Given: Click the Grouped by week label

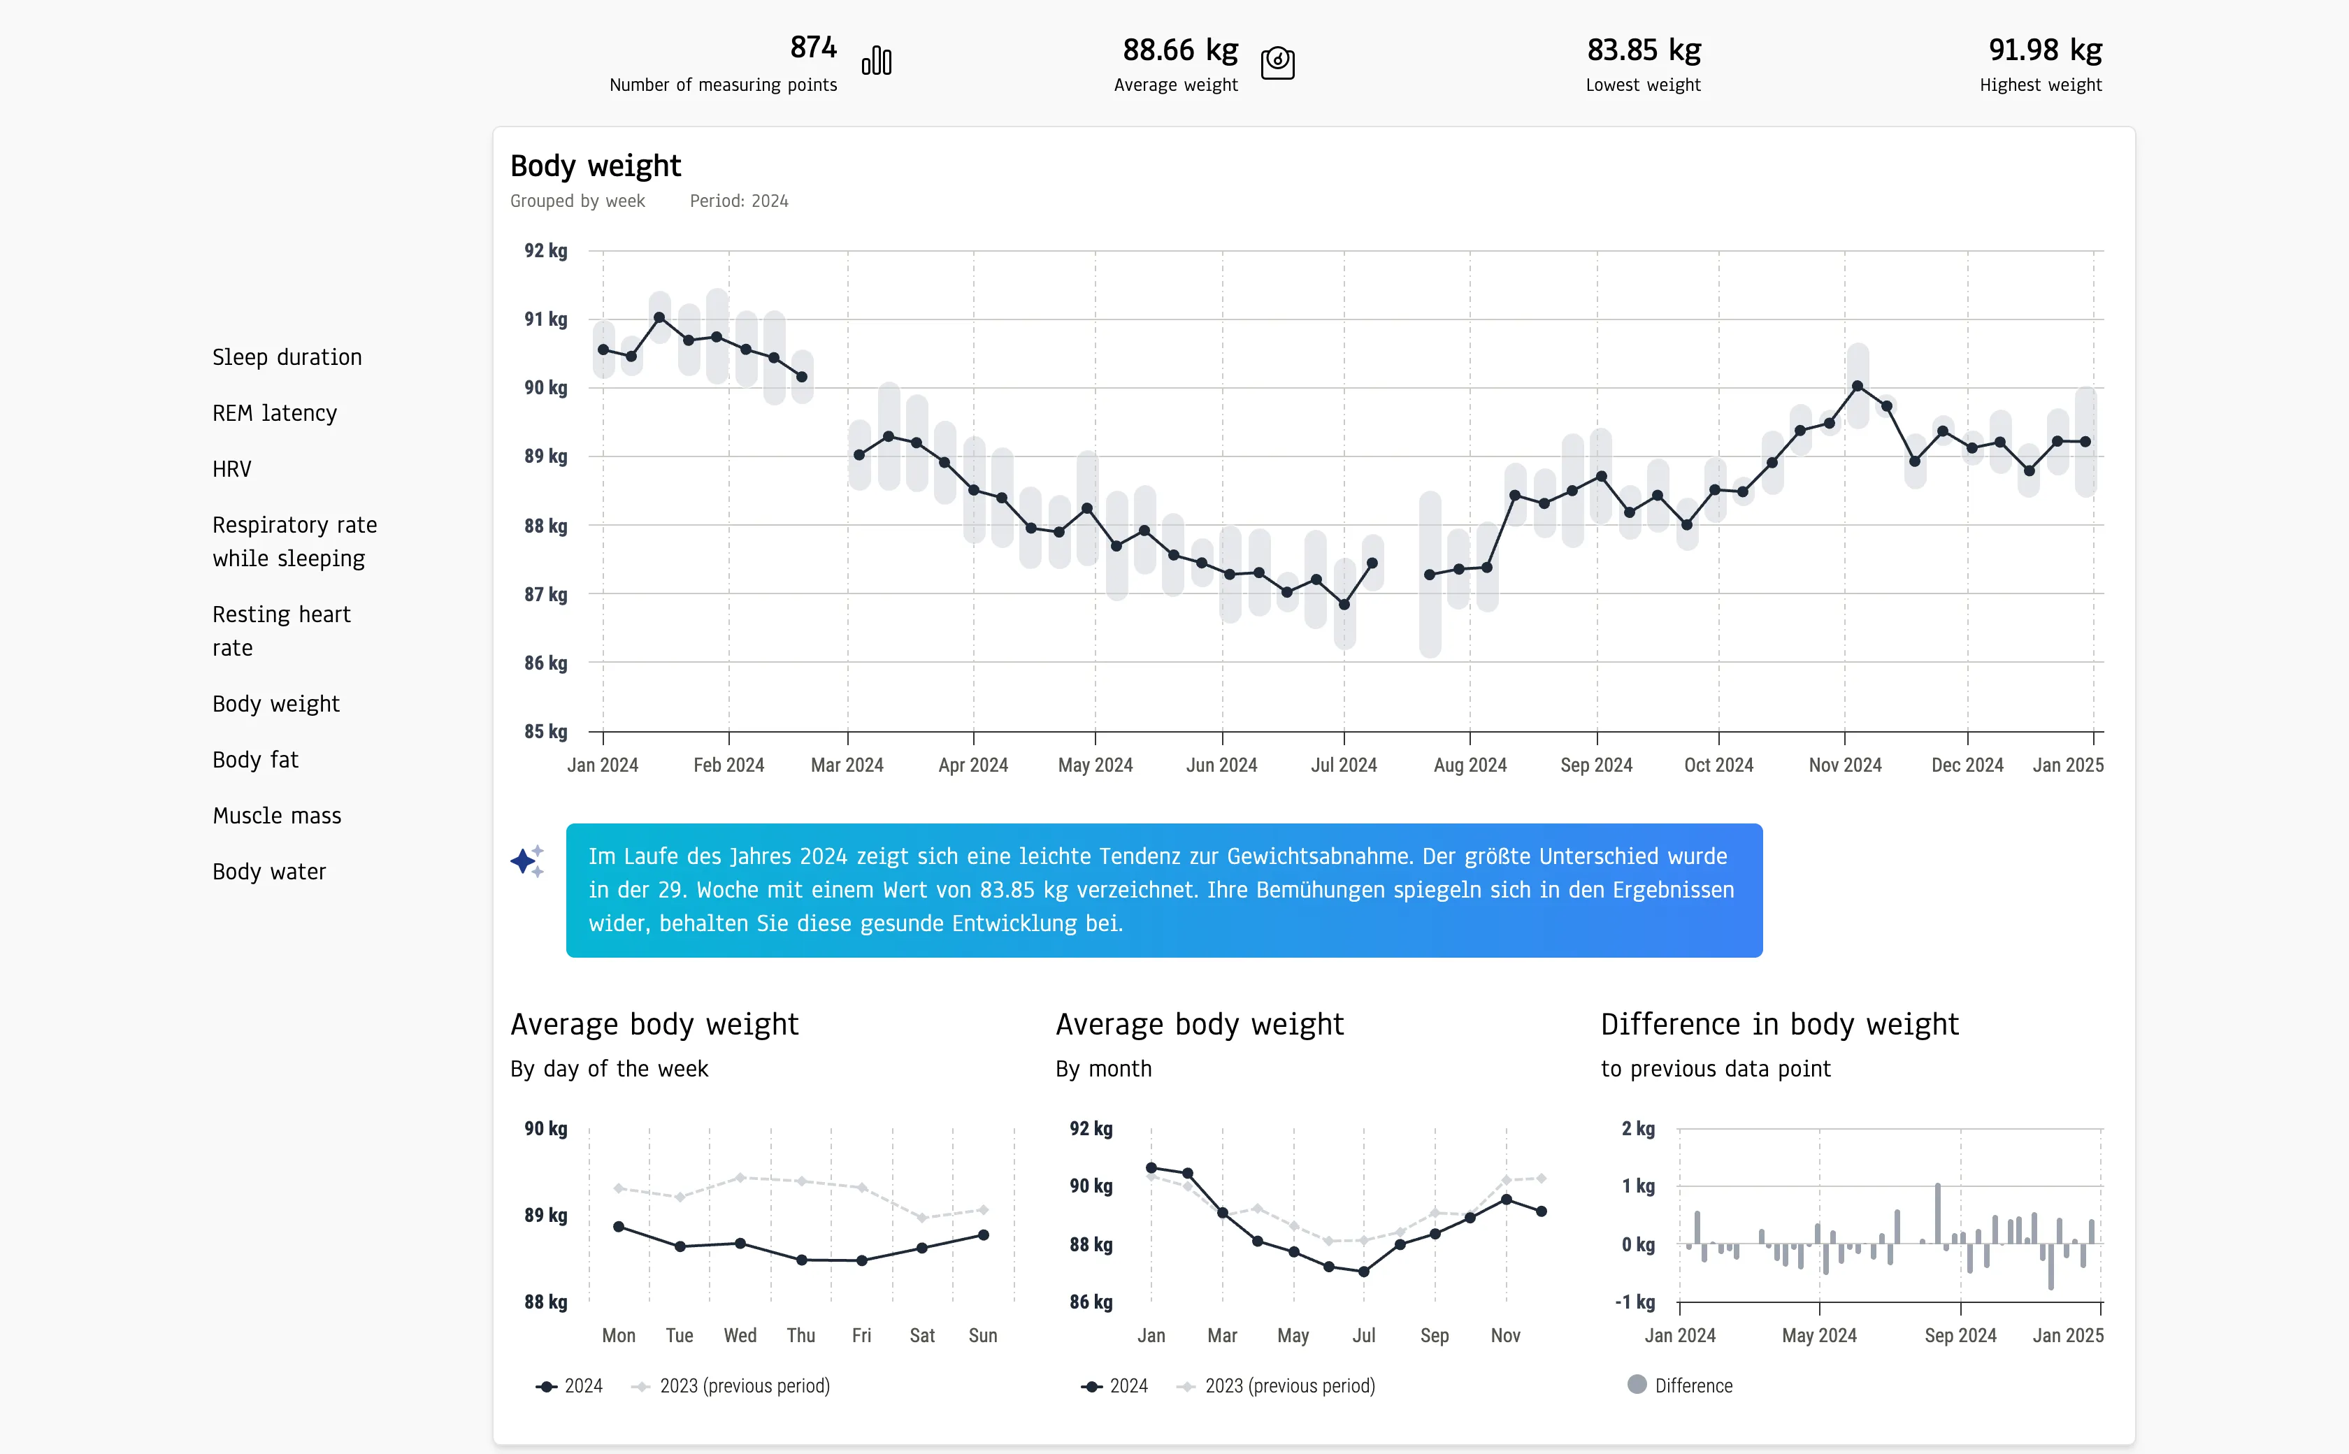Looking at the screenshot, I should pos(577,201).
